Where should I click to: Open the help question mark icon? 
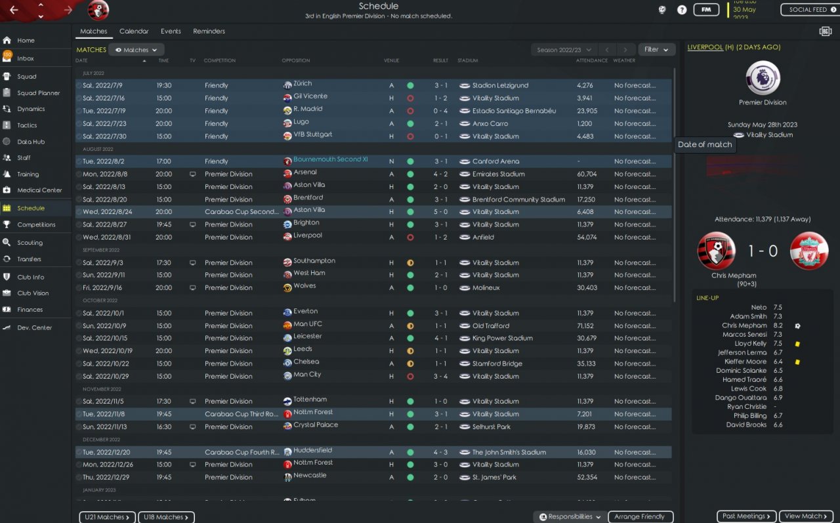click(682, 10)
